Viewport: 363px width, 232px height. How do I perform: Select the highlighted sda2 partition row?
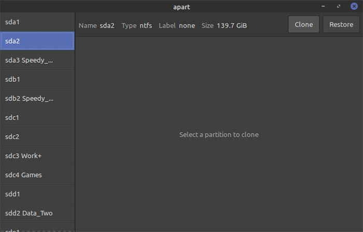37,41
